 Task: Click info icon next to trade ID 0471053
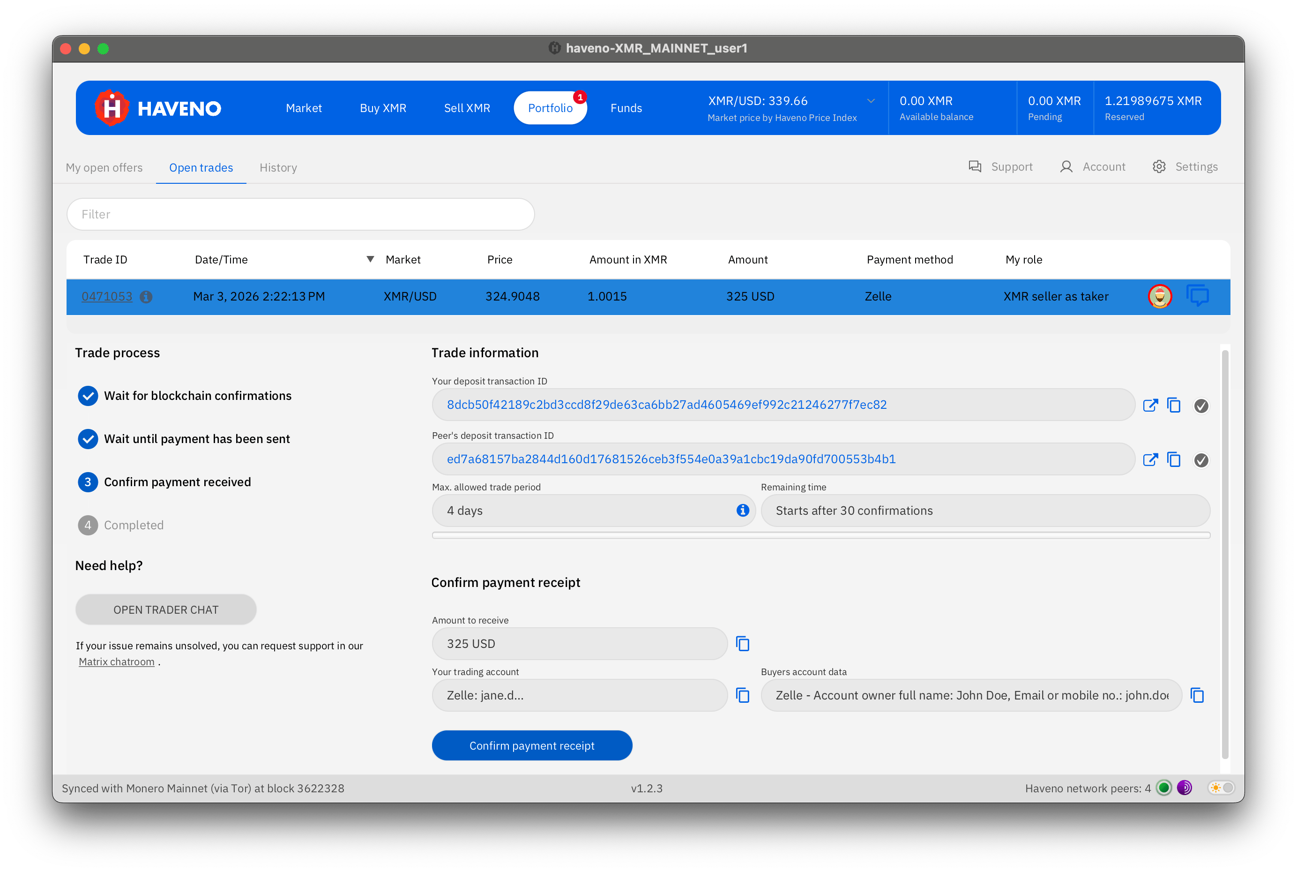146,297
